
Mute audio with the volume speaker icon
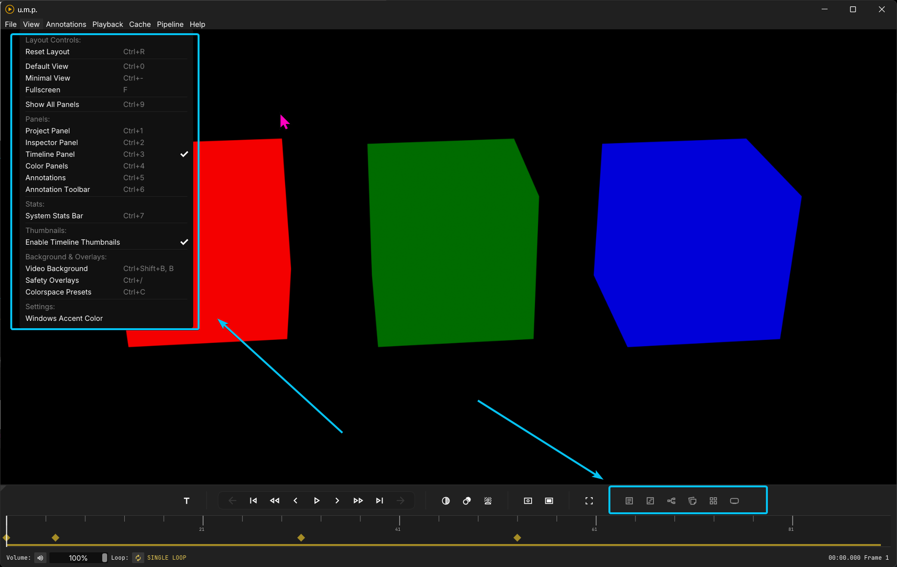pyautogui.click(x=41, y=558)
